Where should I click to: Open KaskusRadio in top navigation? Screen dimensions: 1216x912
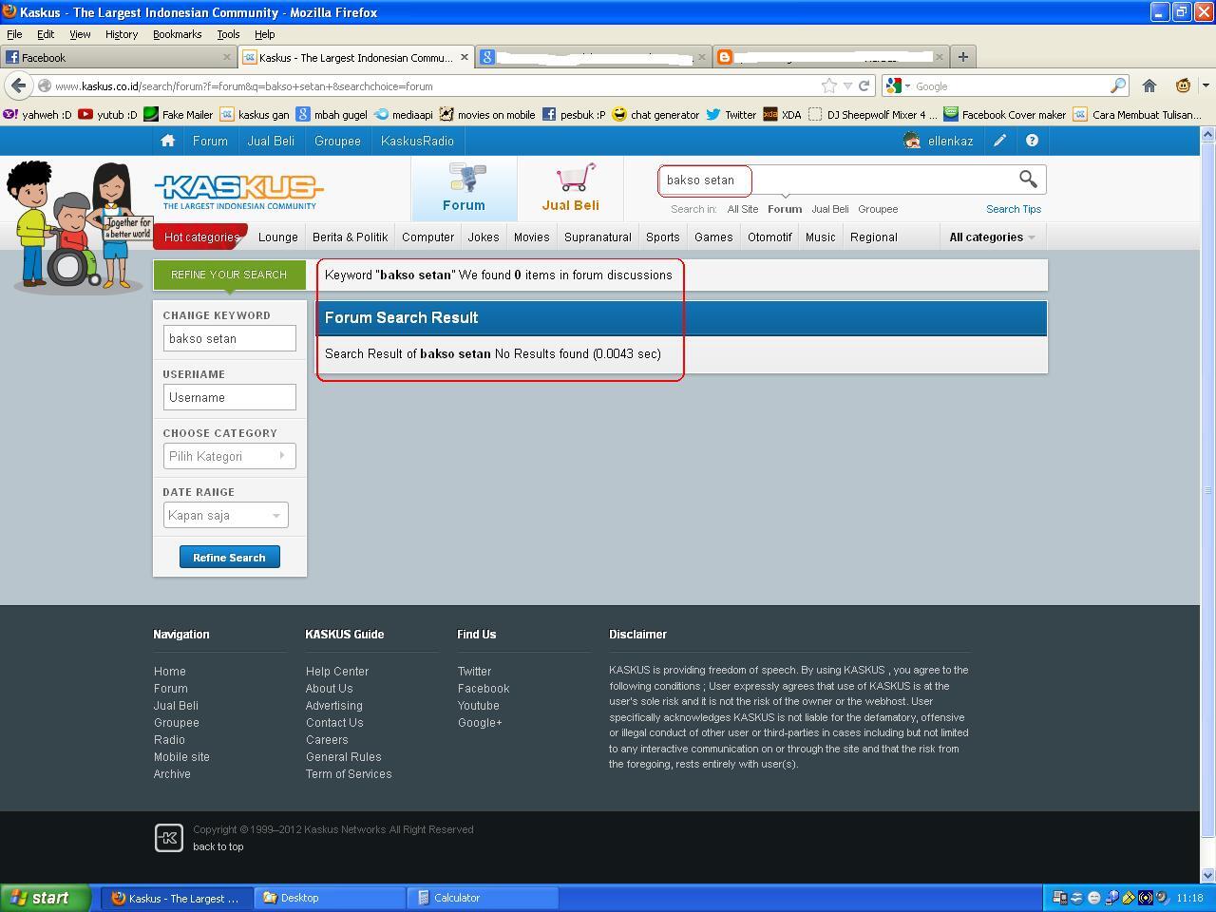pos(417,141)
